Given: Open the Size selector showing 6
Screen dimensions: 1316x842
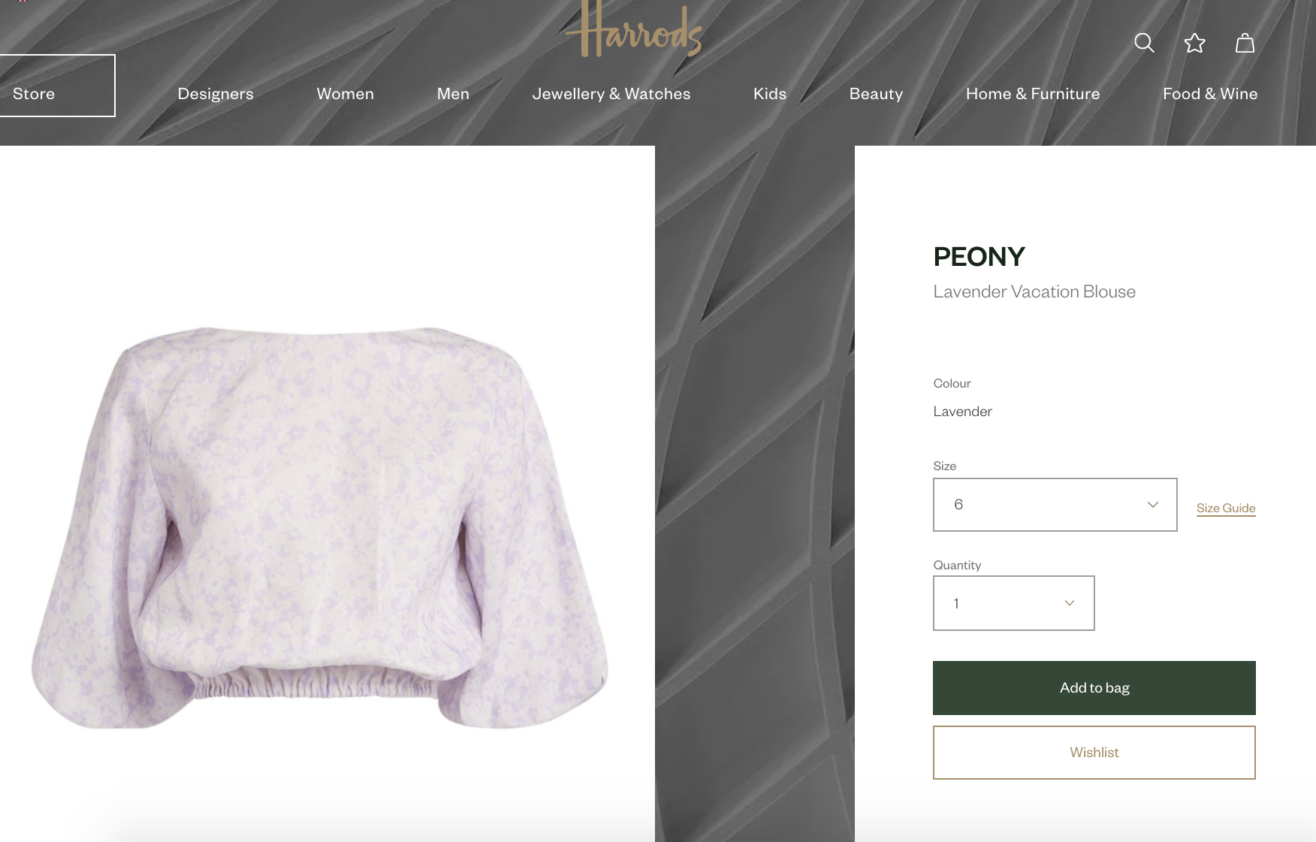Looking at the screenshot, I should (1055, 505).
